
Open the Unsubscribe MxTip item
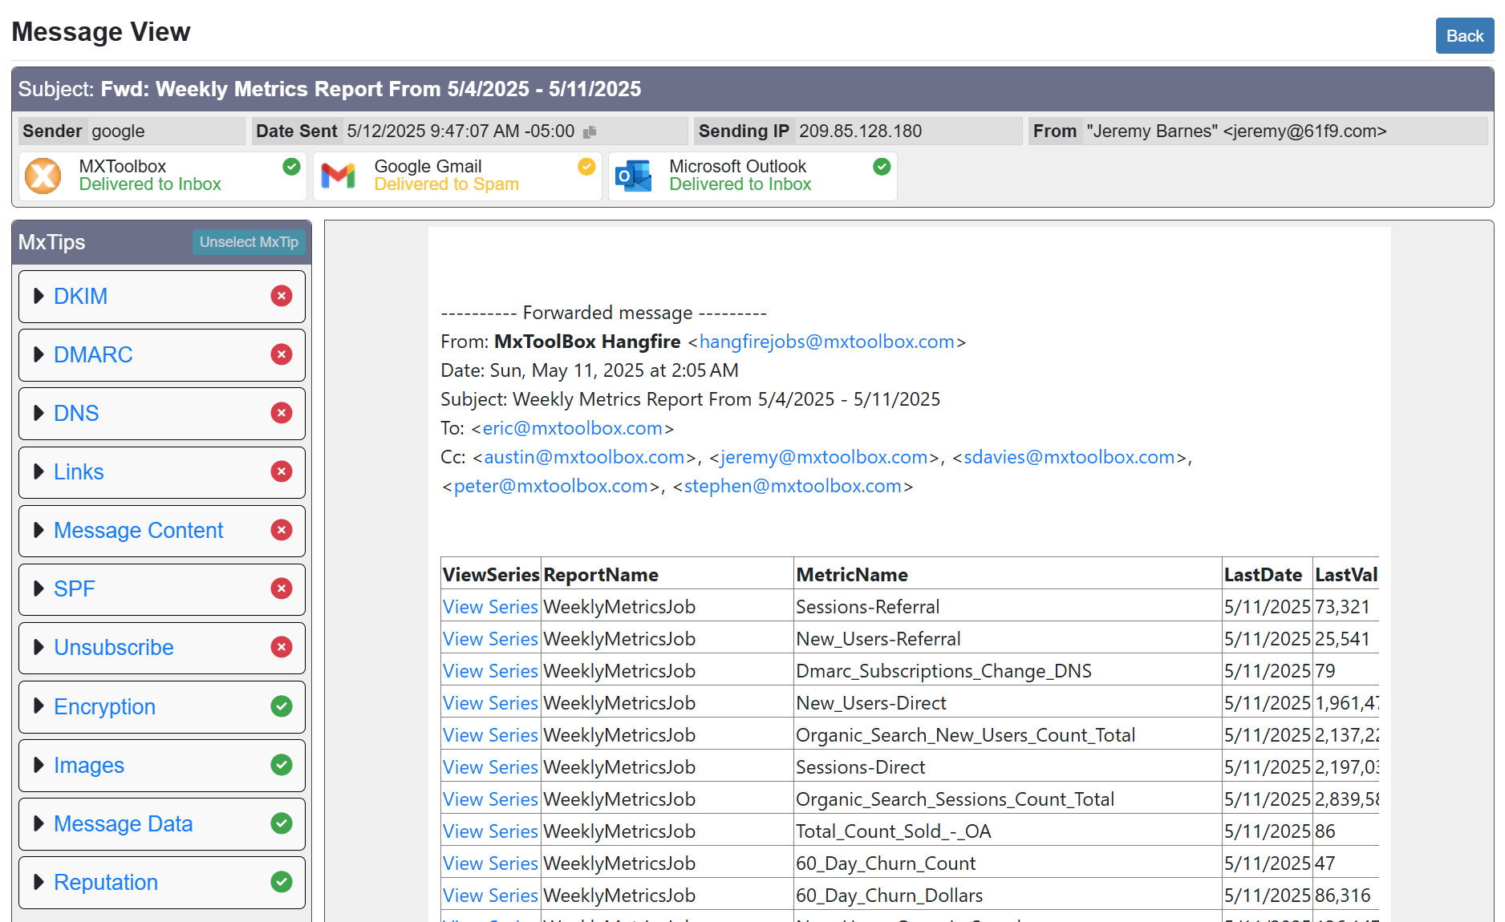113,647
